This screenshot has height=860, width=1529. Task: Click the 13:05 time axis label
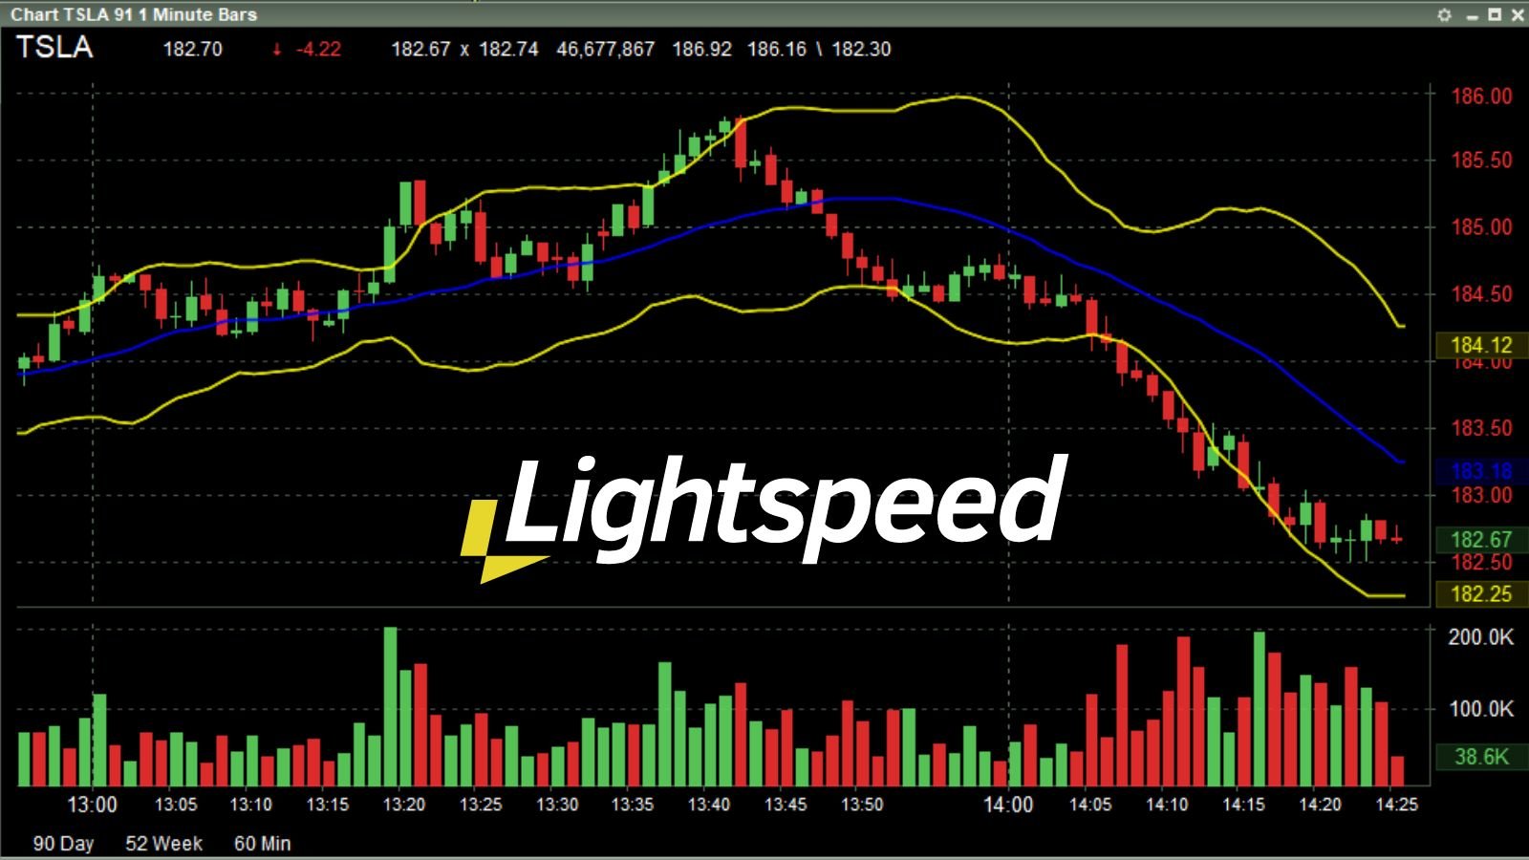tap(176, 805)
